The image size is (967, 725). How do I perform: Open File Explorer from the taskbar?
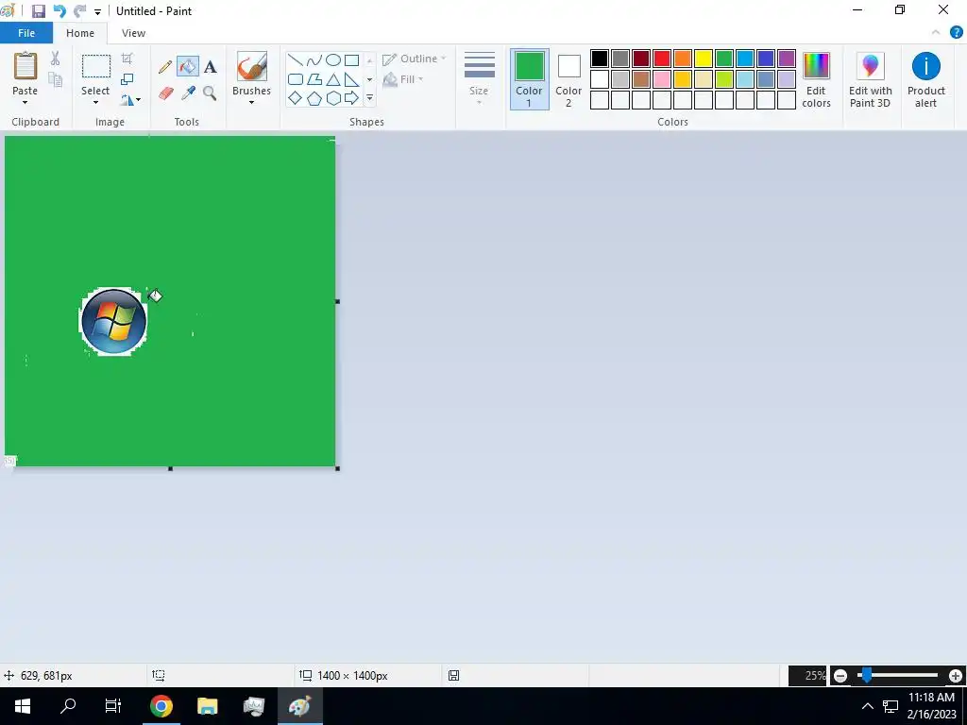[x=207, y=706]
